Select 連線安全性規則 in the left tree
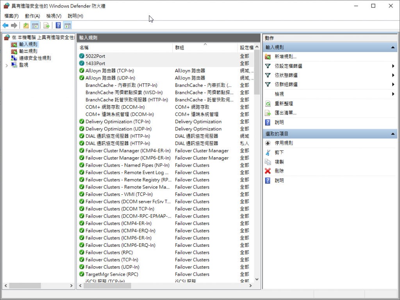 coord(35,58)
